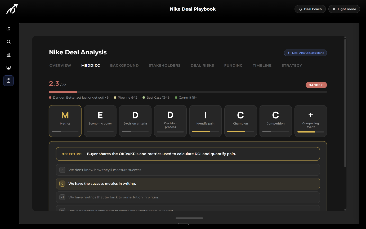The width and height of the screenshot is (366, 229).
Task: Select the C Champion card
Action: click(240, 121)
